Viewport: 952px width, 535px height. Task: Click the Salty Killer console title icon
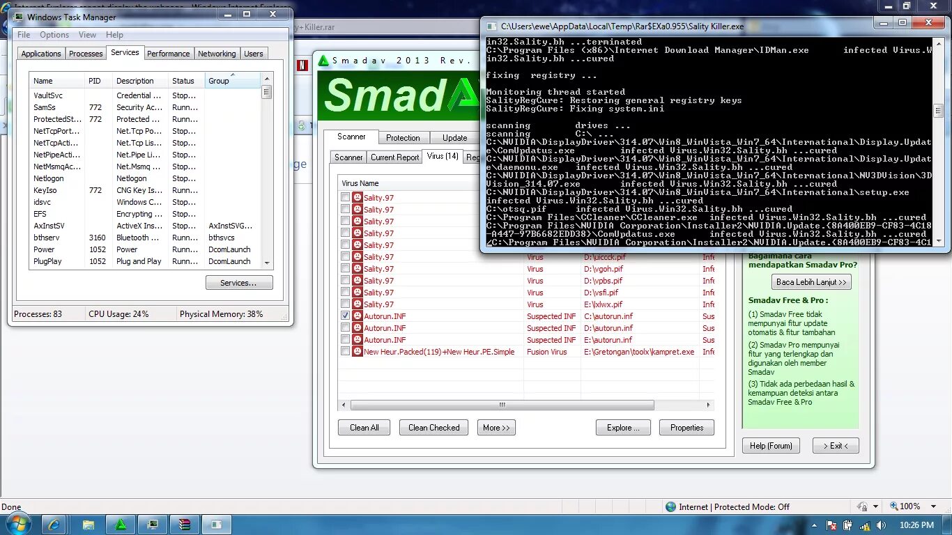pos(491,26)
